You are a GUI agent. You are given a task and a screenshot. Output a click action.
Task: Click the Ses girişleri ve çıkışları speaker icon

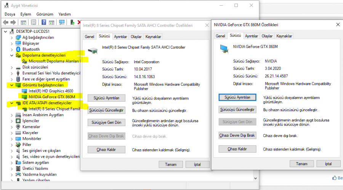[18, 150]
